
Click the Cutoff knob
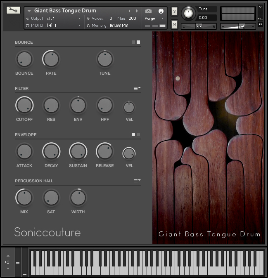(24, 105)
